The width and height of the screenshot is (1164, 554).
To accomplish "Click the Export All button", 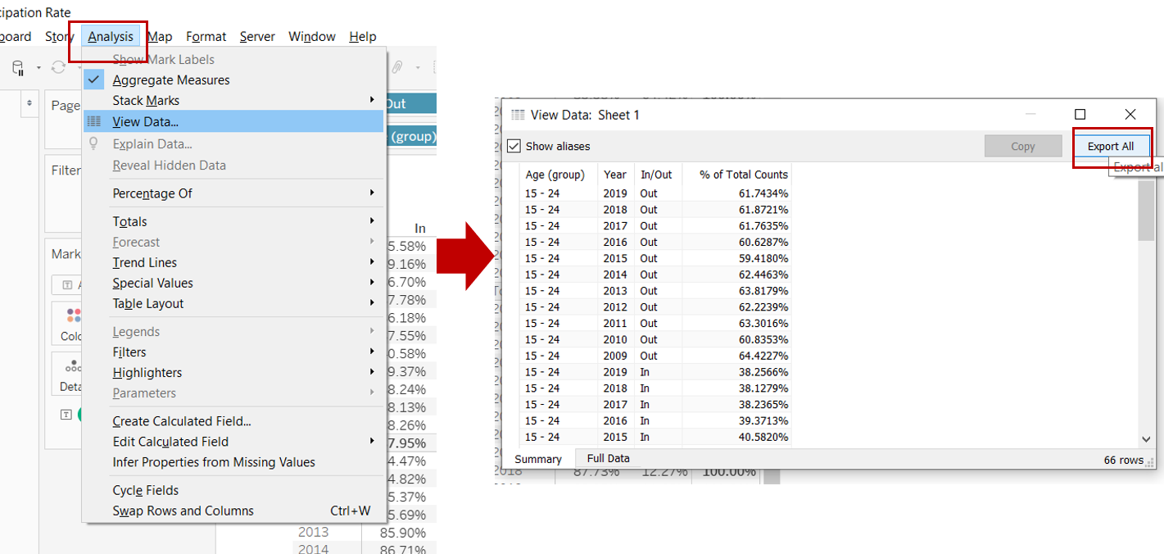I will pyautogui.click(x=1110, y=147).
